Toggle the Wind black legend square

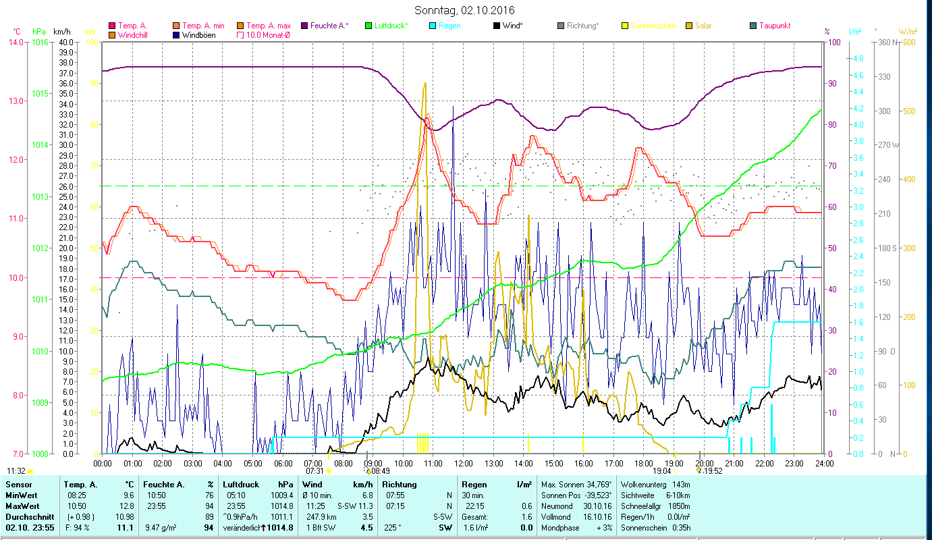[x=497, y=26]
